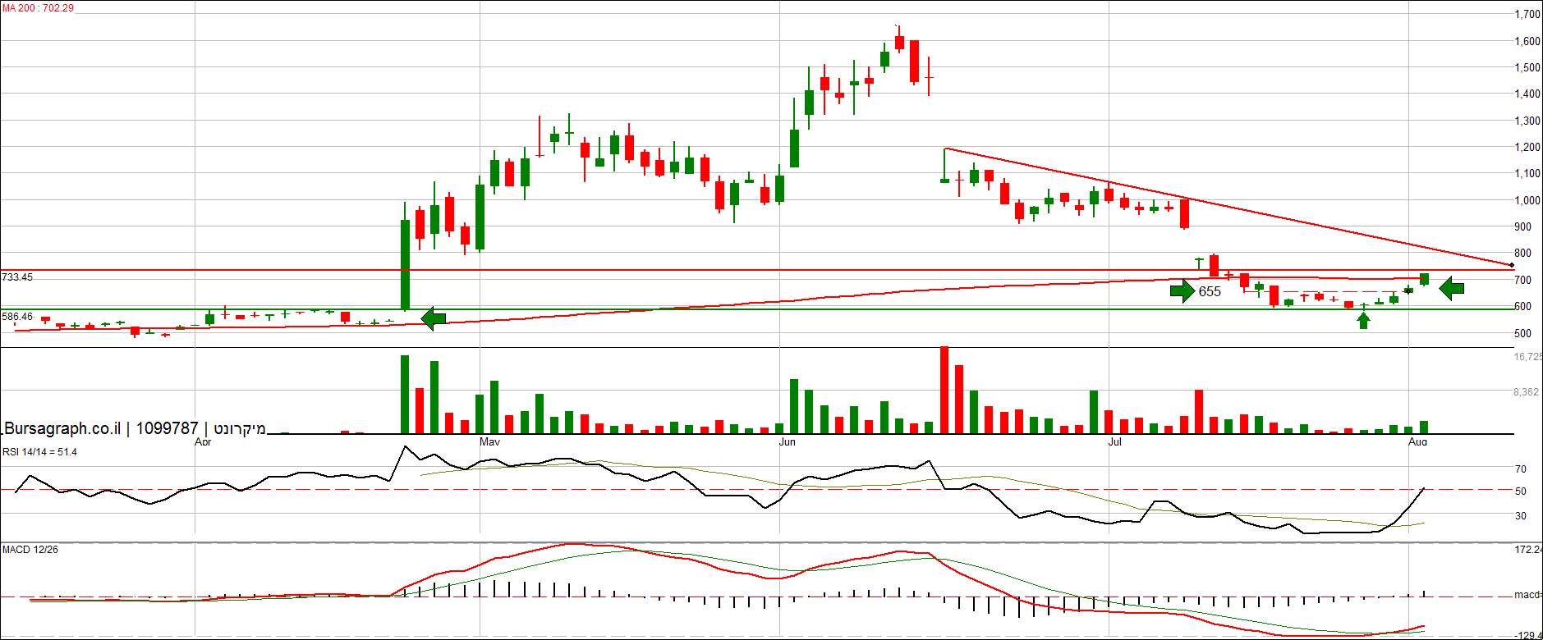The width and height of the screenshot is (1543, 640).
Task: Click the 655 price annotation
Action: [x=1210, y=292]
